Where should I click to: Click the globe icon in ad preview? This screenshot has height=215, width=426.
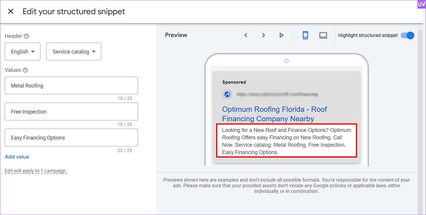coord(227,94)
